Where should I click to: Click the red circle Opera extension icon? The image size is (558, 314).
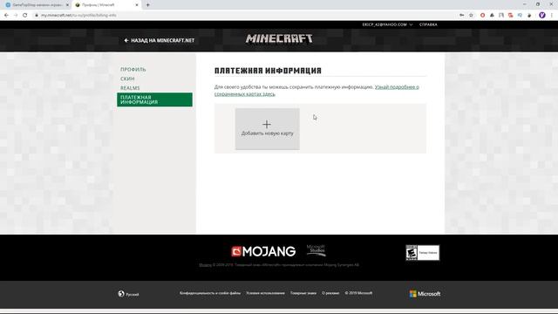[x=482, y=16]
